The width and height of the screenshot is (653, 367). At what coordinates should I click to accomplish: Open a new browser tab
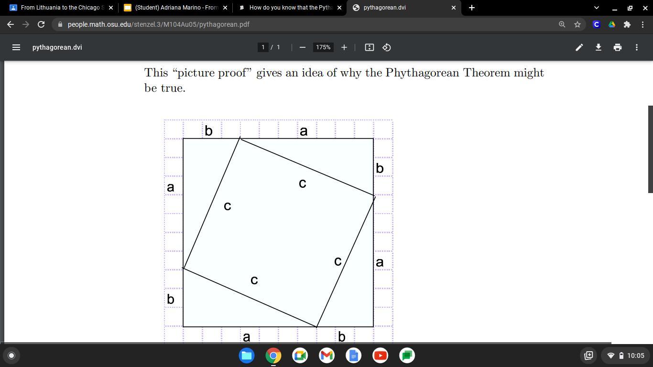pos(472,8)
